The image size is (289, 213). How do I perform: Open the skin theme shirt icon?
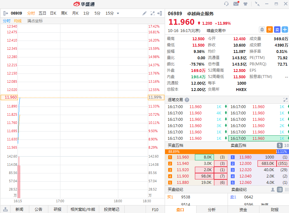click(245, 4)
